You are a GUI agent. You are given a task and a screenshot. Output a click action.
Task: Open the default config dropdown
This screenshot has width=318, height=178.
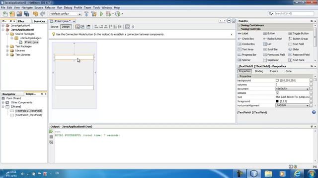point(79,14)
